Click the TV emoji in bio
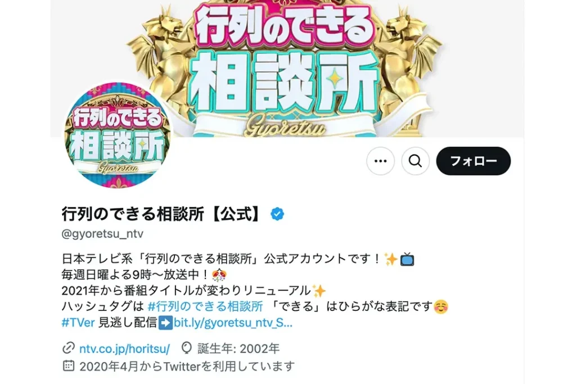 click(407, 259)
